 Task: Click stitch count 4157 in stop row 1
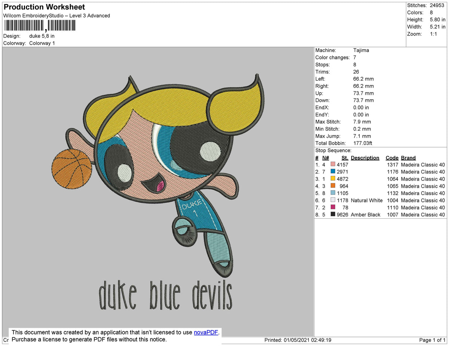(342, 165)
